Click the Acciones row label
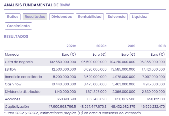 click(x=13, y=99)
